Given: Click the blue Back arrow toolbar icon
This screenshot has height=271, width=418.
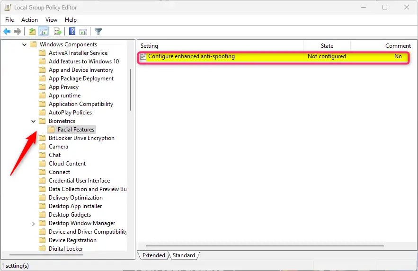Looking at the screenshot, I should pyautogui.click(x=7, y=32).
